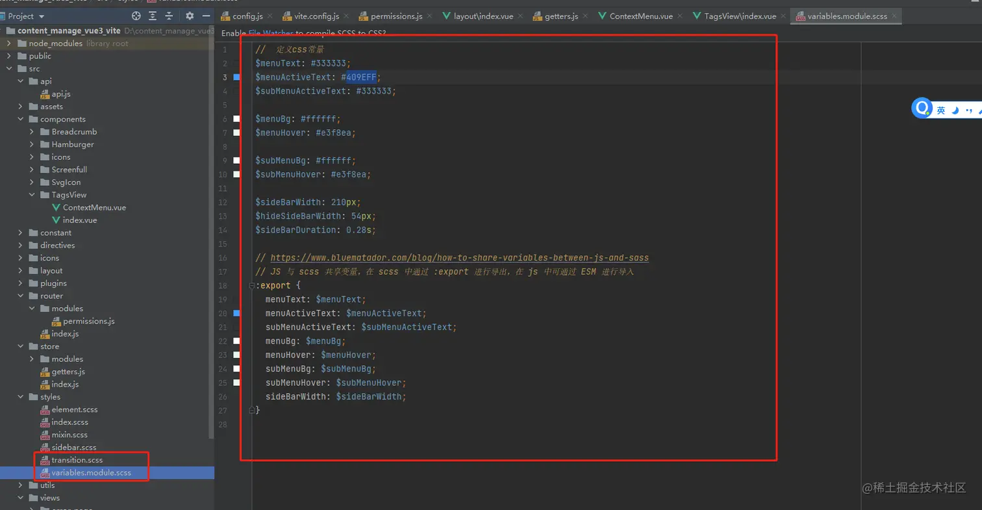Switch to the ContextMenu.vue tab
Screen dimensions: 982x510
(x=641, y=16)
